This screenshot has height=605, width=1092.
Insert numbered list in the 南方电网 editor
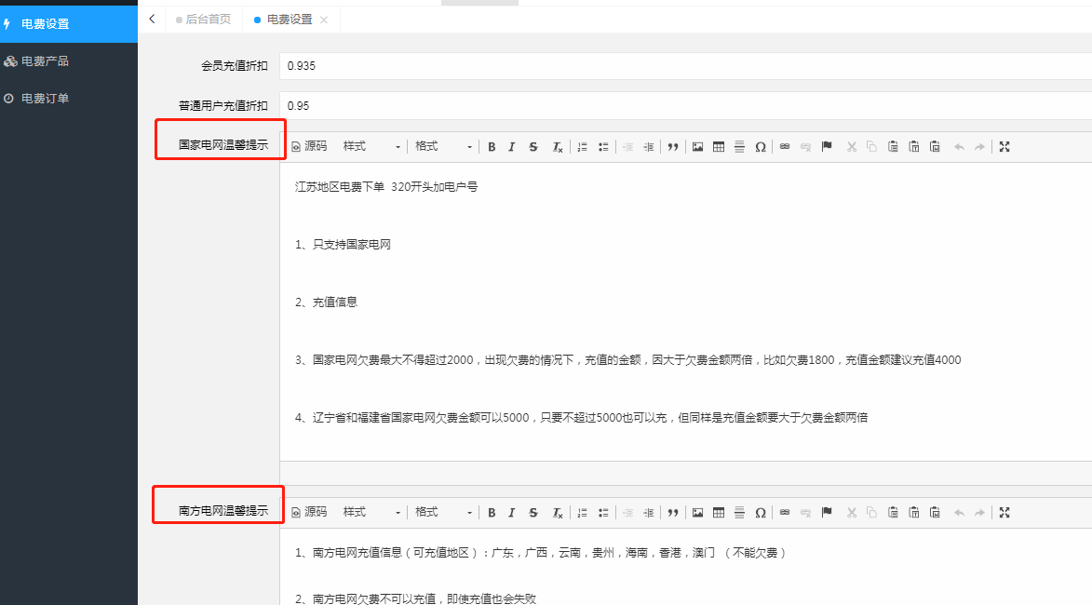[x=582, y=513]
